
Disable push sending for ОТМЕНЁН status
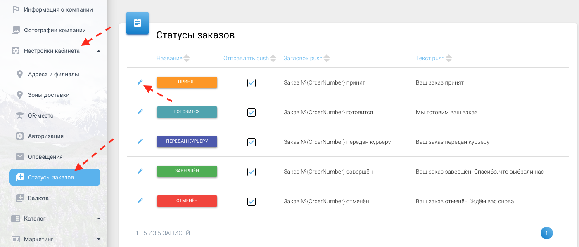251,202
